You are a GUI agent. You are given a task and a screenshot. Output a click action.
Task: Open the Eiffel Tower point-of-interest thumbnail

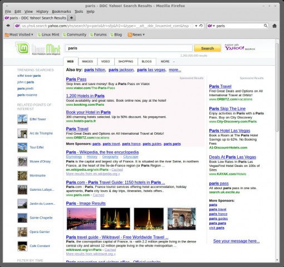[x=22, y=119]
